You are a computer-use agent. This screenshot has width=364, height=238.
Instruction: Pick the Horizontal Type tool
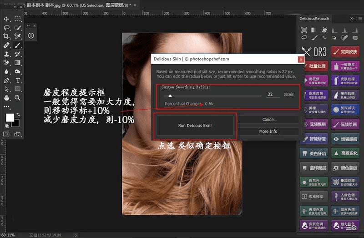pyautogui.click(x=17, y=81)
